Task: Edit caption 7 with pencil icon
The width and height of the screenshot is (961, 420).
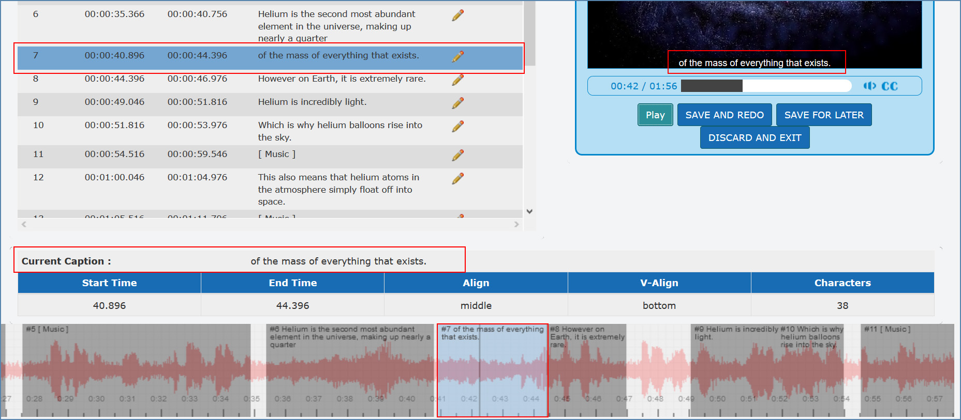Action: (x=457, y=56)
